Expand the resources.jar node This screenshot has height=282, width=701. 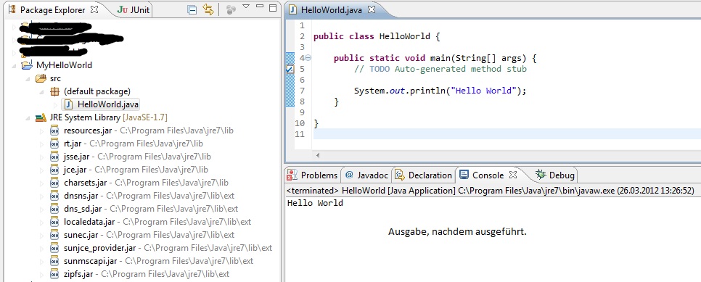tap(43, 131)
